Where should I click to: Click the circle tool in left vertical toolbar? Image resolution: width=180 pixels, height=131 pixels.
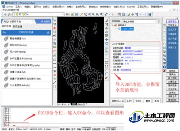pyautogui.click(x=55, y=79)
